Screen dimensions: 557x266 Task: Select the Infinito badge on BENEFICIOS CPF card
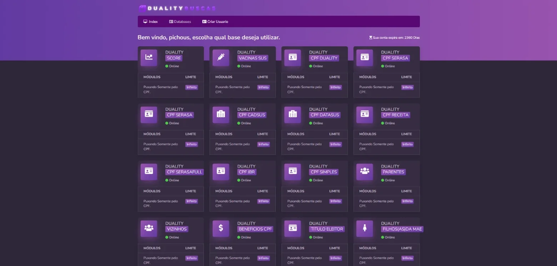click(x=264, y=258)
